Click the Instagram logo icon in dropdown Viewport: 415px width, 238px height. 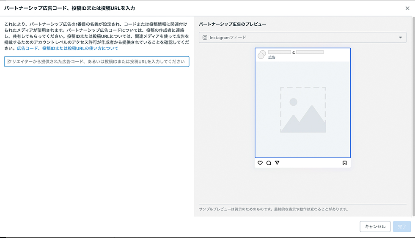205,38
